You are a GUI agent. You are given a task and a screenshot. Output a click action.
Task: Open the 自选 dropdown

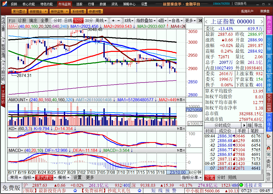click(x=176, y=20)
